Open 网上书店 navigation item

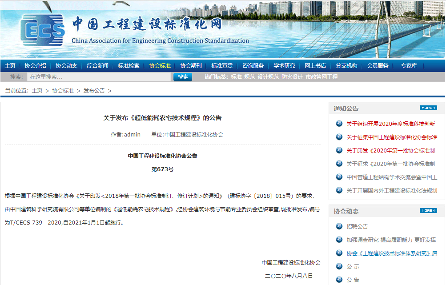pos(315,66)
